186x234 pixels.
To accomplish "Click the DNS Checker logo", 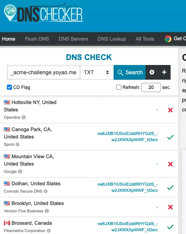I will [43, 12].
